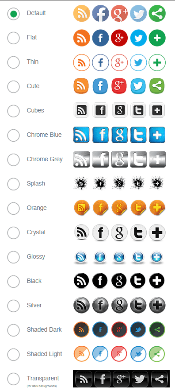
Task: Choose the Splash icon style radio
Action: coord(13,184)
